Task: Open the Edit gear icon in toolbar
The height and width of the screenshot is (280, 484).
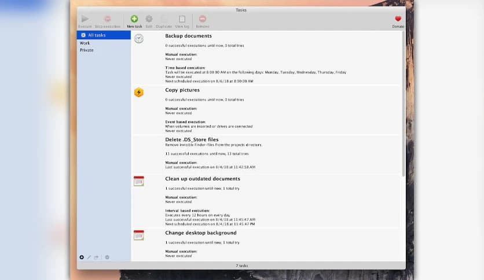Action: click(149, 19)
